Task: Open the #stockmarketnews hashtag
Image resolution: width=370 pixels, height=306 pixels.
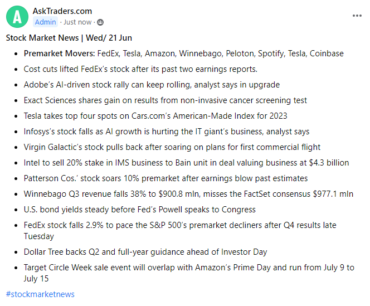Action: [x=40, y=294]
